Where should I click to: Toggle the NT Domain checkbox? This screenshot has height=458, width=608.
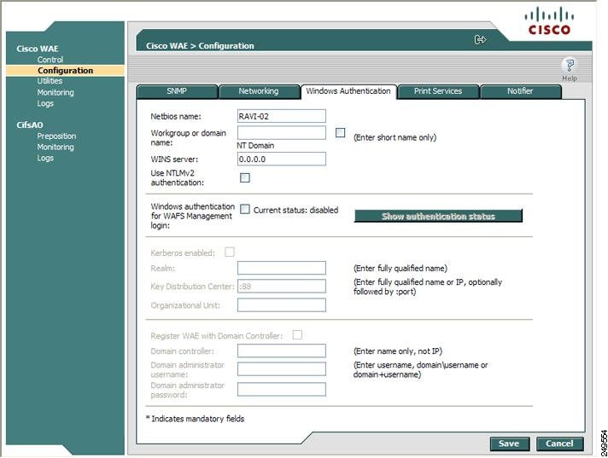340,133
